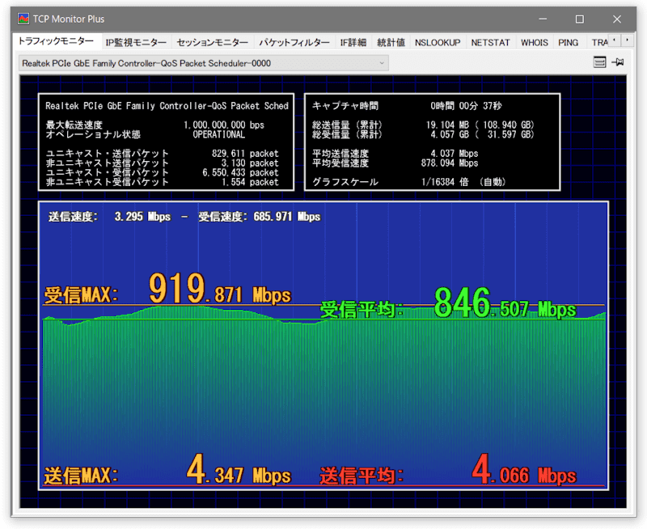Image resolution: width=647 pixels, height=529 pixels.
Task: Click the グラフスケール 1/16384 倍 row
Action: (x=409, y=182)
